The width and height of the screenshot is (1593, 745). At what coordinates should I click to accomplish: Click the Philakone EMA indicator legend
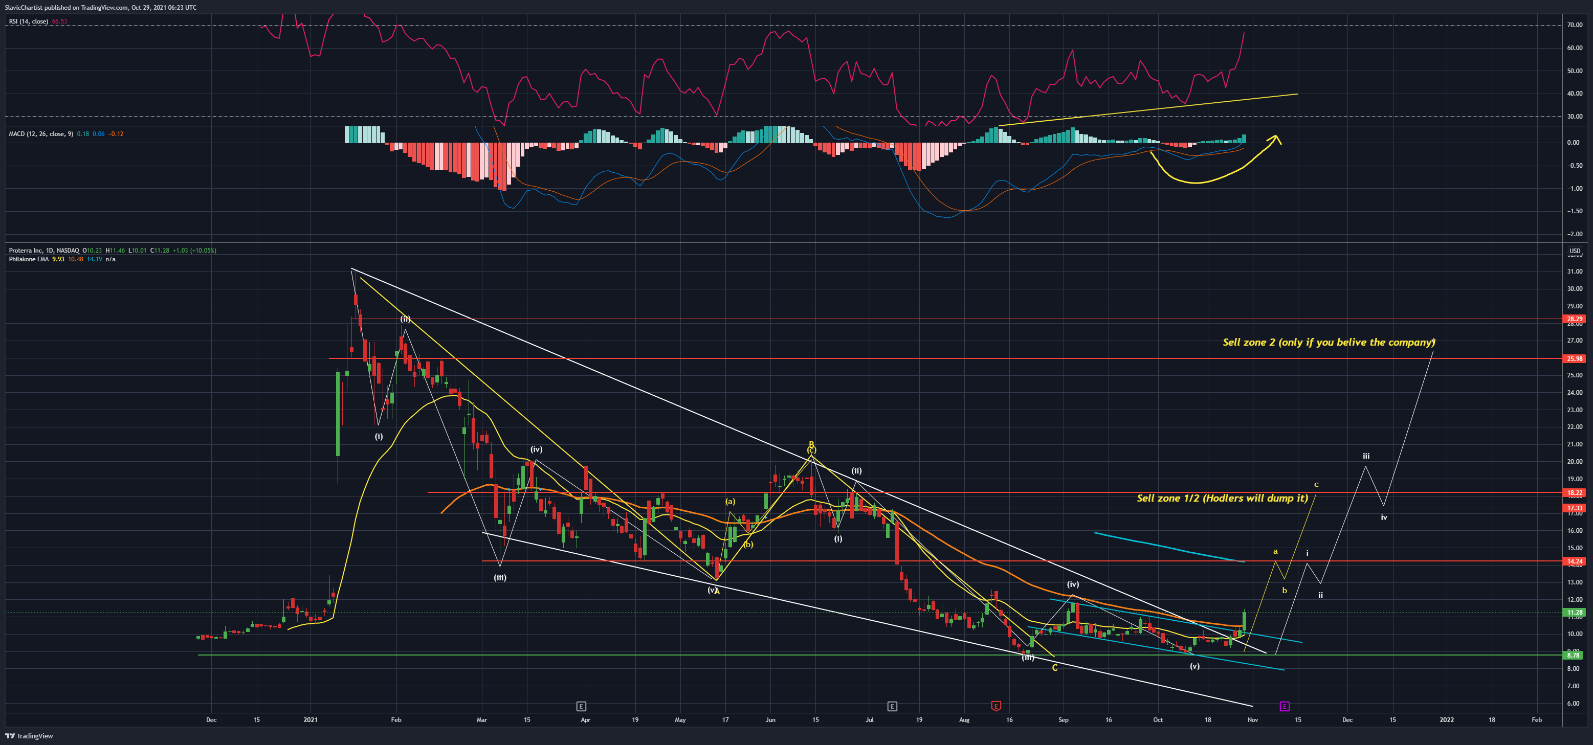(x=29, y=259)
